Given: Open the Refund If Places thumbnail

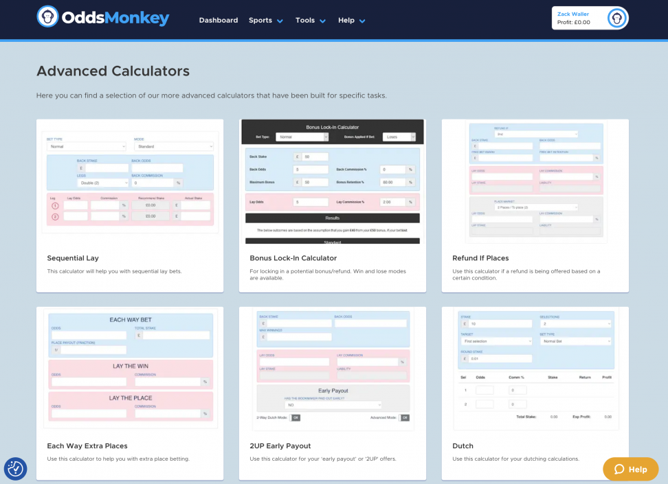Looking at the screenshot, I should coord(536,181).
